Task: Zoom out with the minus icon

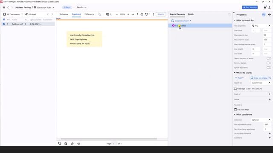Action: pyautogui.click(x=116, y=14)
